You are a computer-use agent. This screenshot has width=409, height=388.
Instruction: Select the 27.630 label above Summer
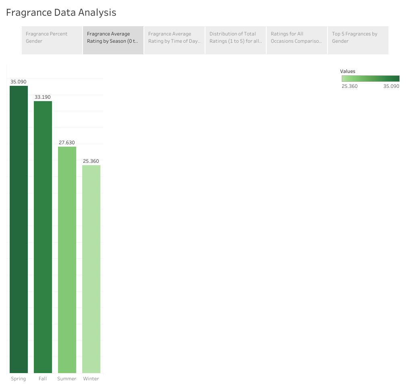pos(67,142)
